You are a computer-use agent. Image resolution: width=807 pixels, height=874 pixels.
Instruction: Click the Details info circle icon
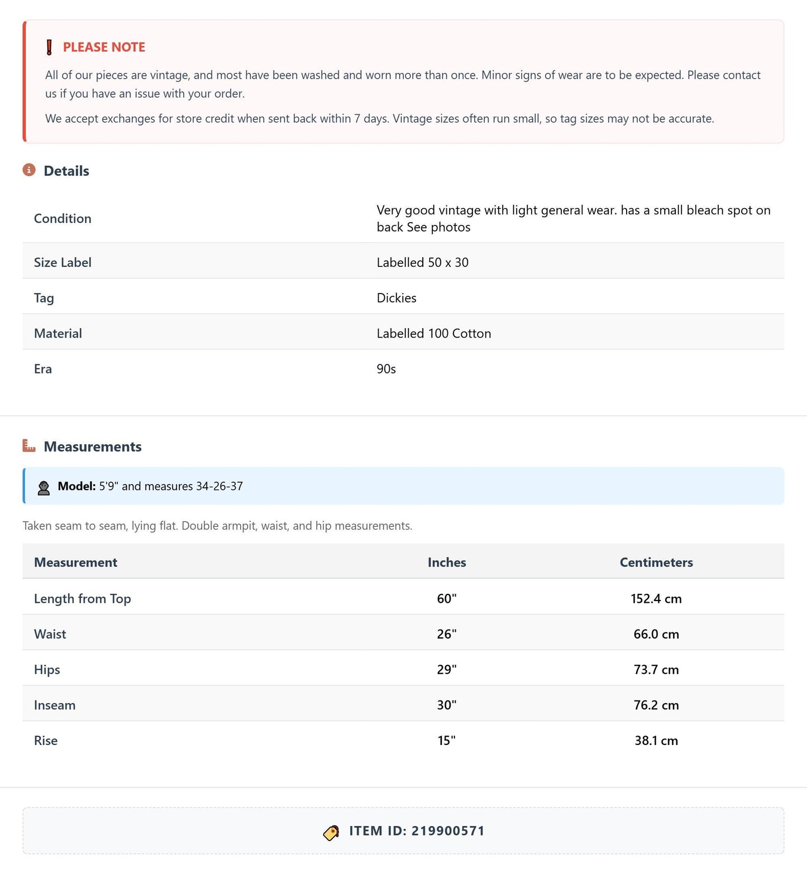tap(29, 170)
